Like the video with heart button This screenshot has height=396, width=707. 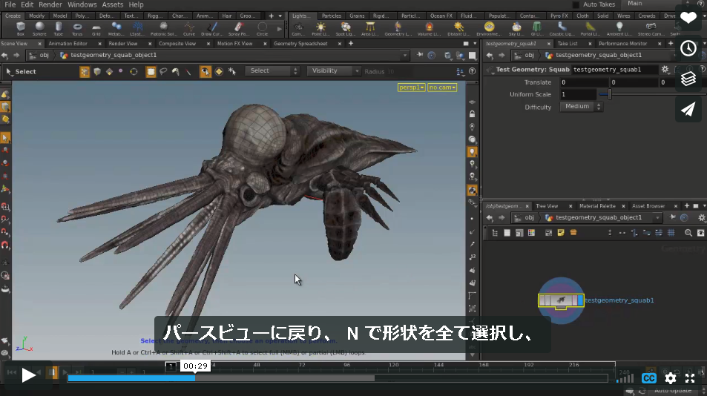point(688,18)
